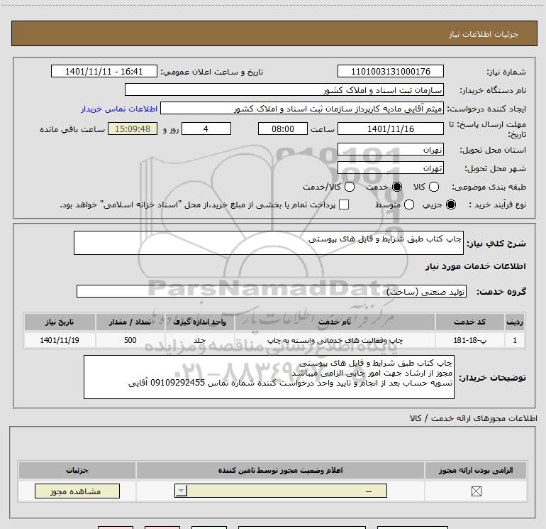The width and height of the screenshot is (546, 529).
Task: Select the کالا/خدمت radio button
Action: tap(350, 187)
